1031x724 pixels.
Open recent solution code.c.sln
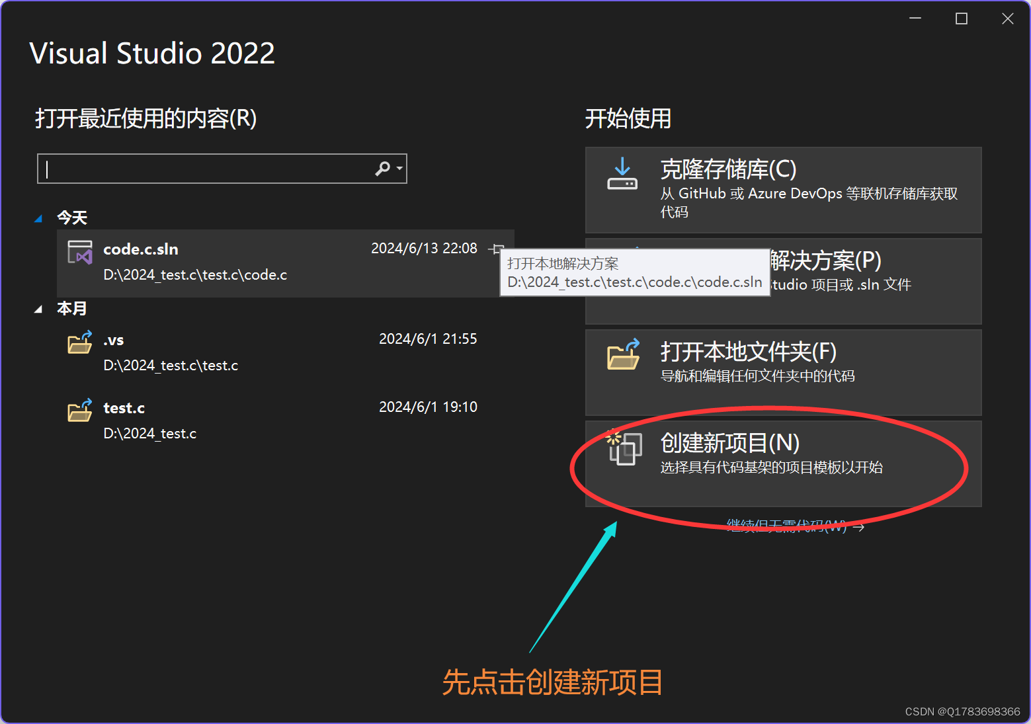[x=286, y=263]
